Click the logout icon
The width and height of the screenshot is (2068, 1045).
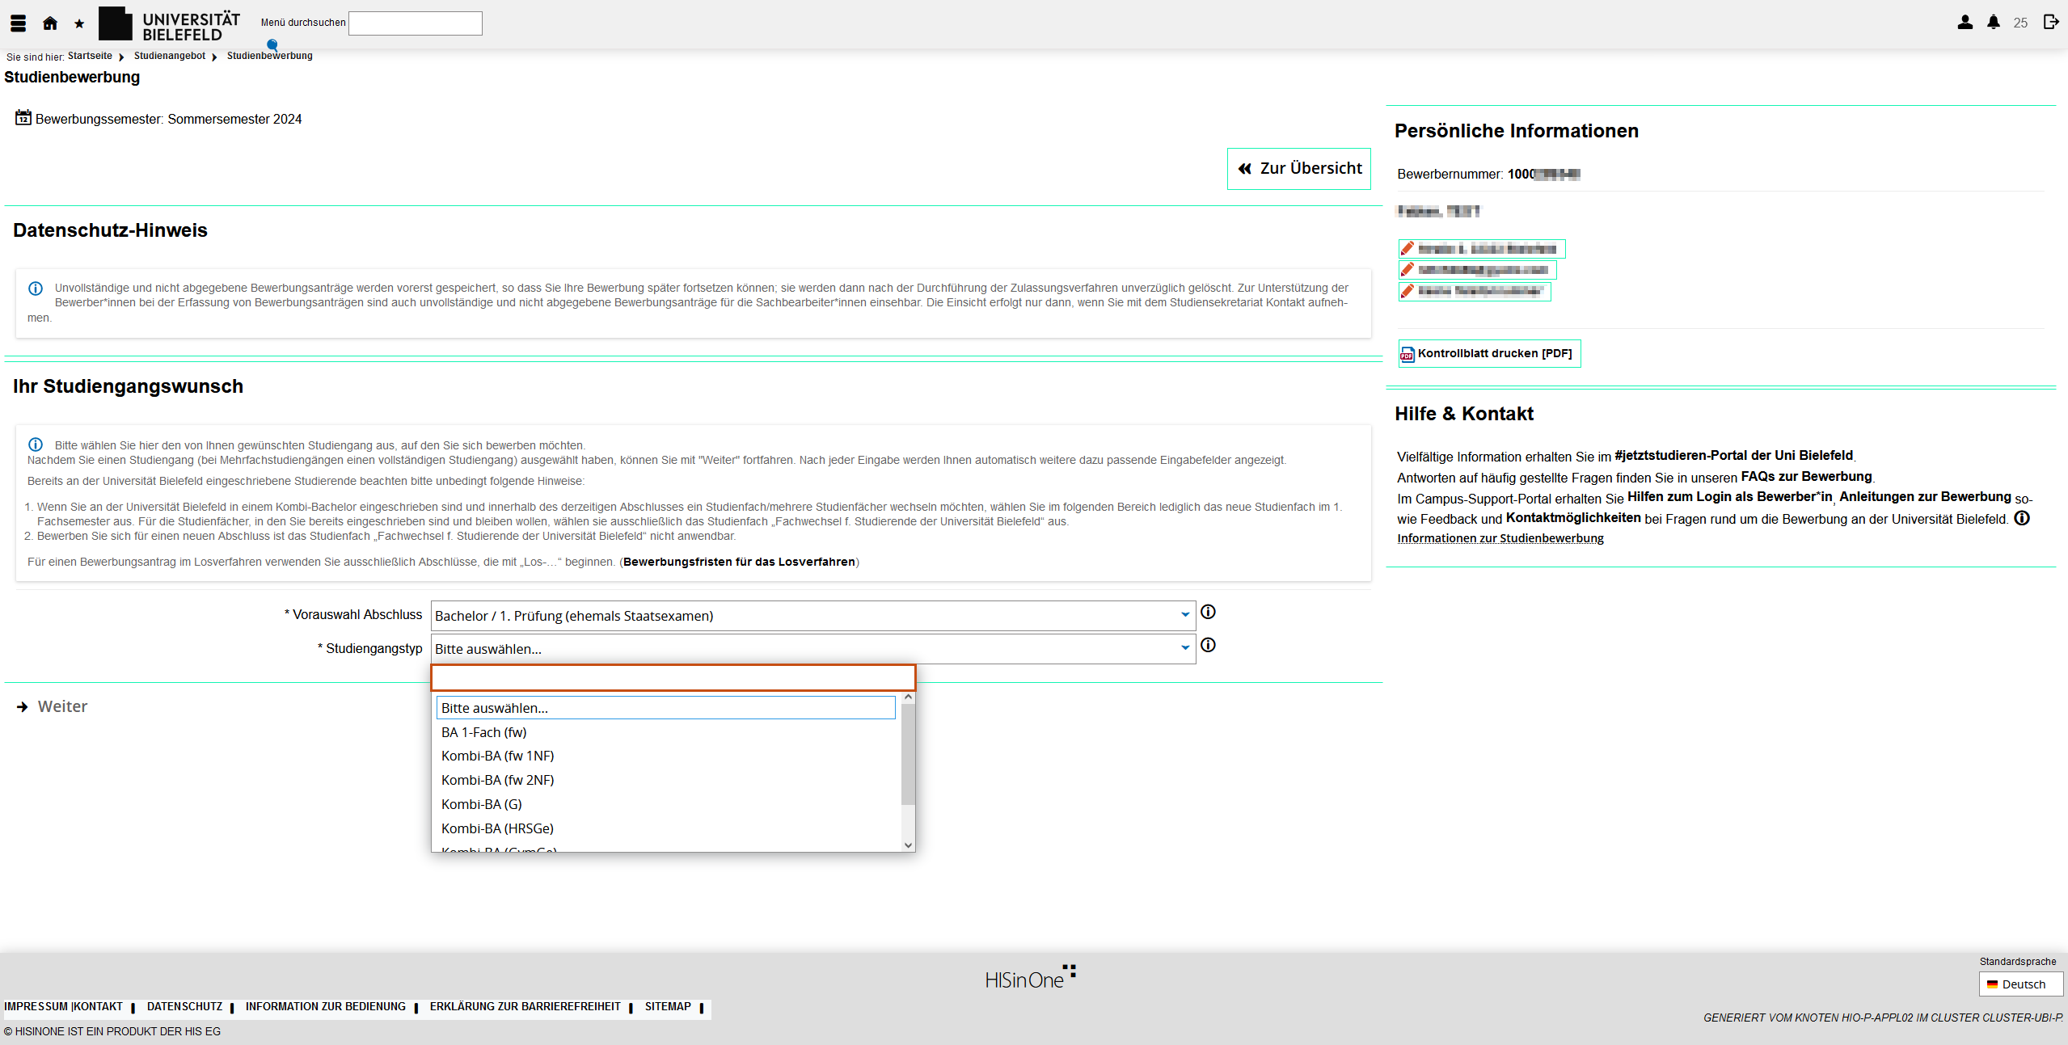pyautogui.click(x=2051, y=22)
